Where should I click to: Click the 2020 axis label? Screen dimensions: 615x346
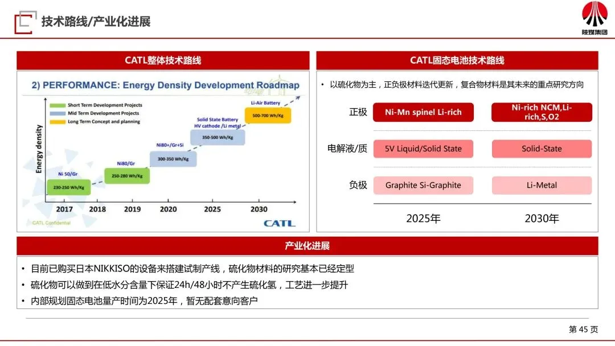point(168,209)
